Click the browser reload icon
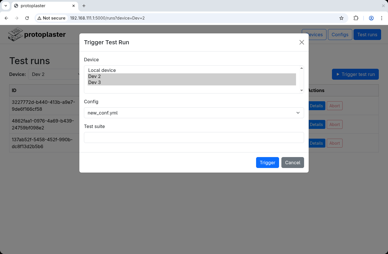Image resolution: width=388 pixels, height=254 pixels. (x=27, y=18)
